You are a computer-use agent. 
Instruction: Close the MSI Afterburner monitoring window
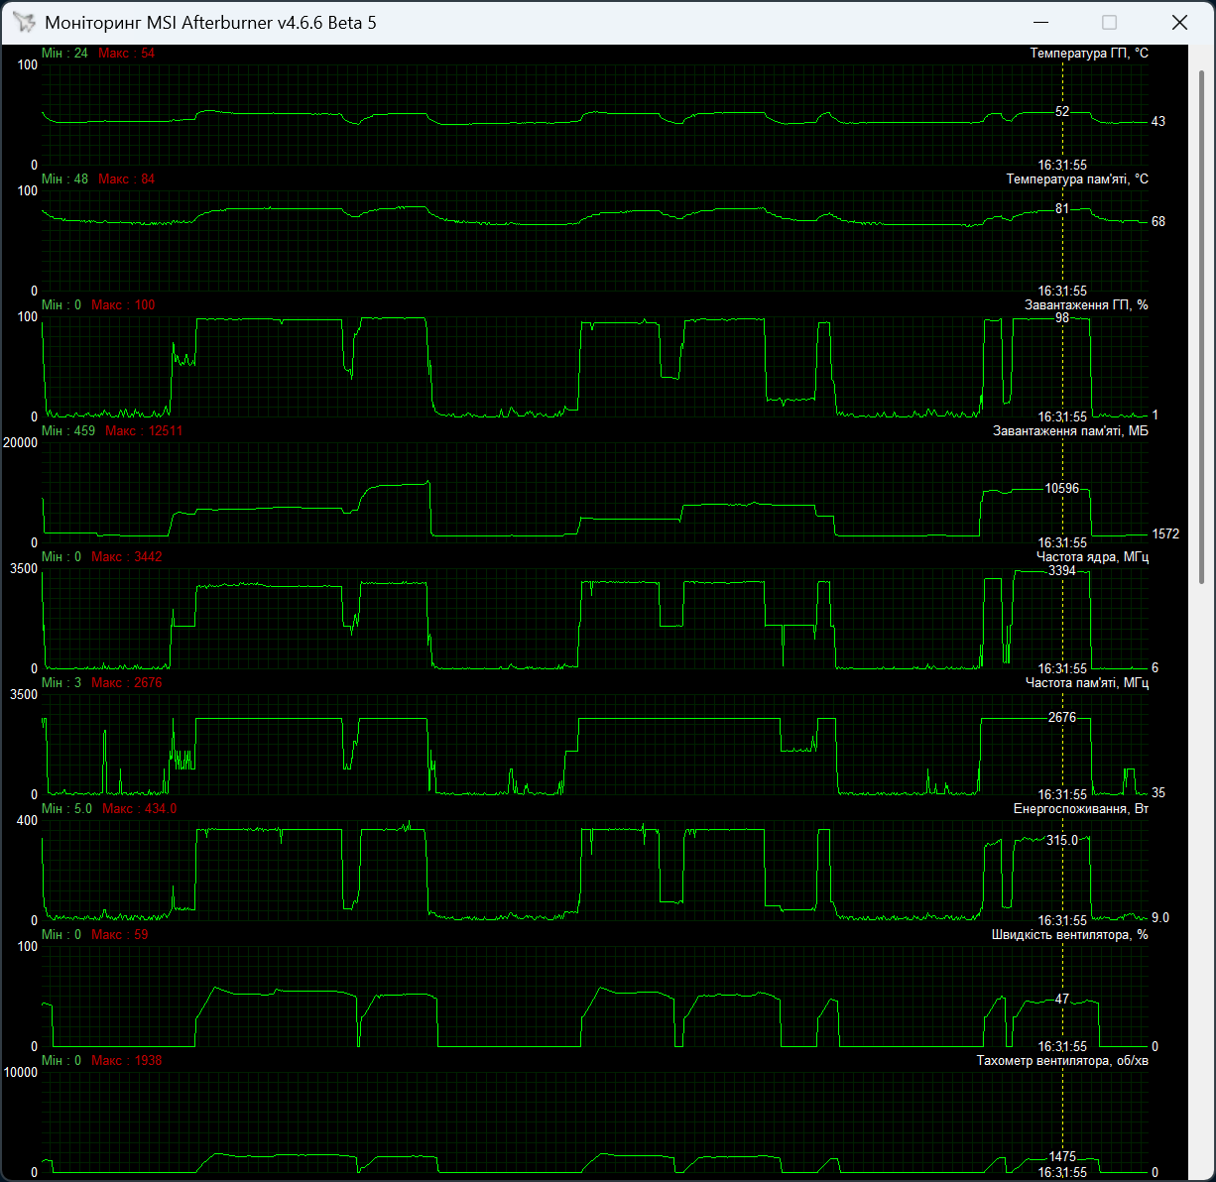coord(1179,22)
